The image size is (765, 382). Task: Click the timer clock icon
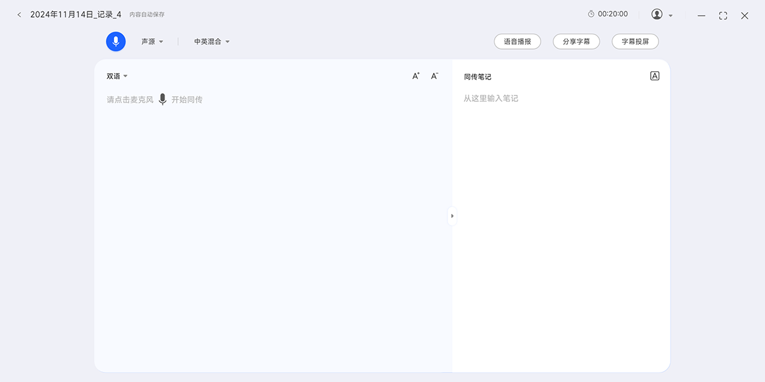591,14
